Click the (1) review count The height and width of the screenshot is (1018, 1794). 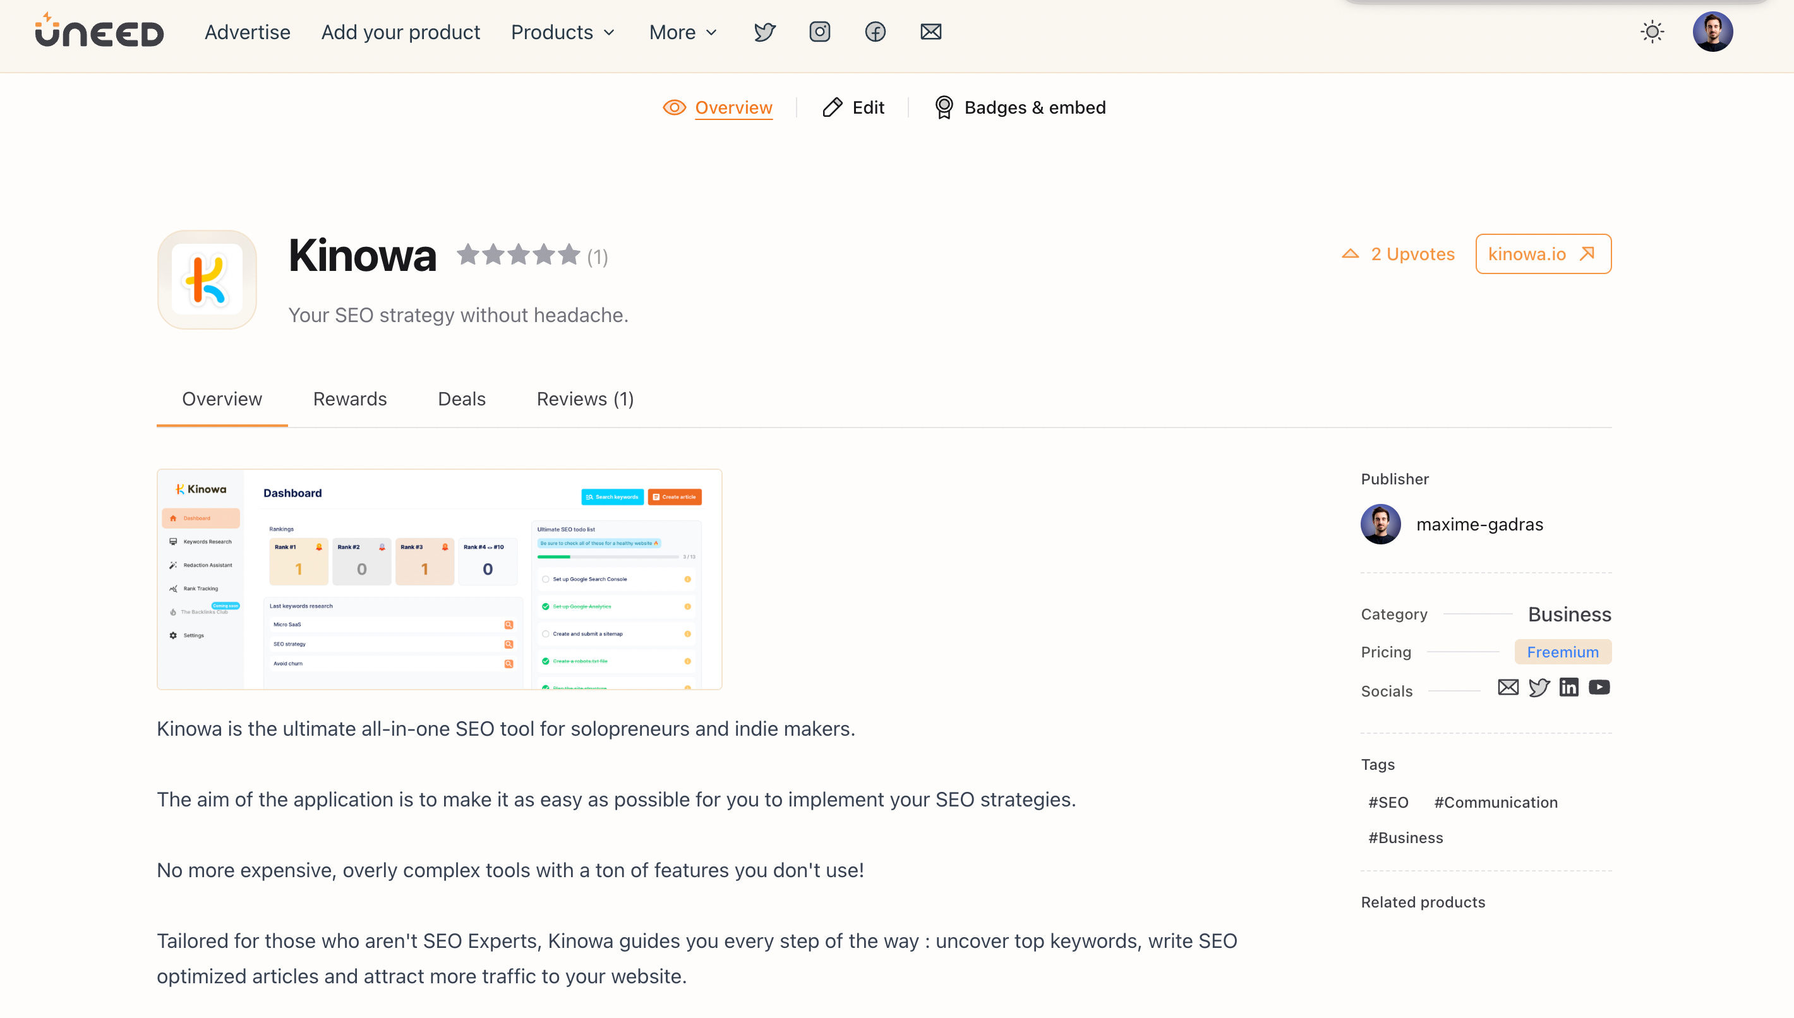(x=597, y=258)
